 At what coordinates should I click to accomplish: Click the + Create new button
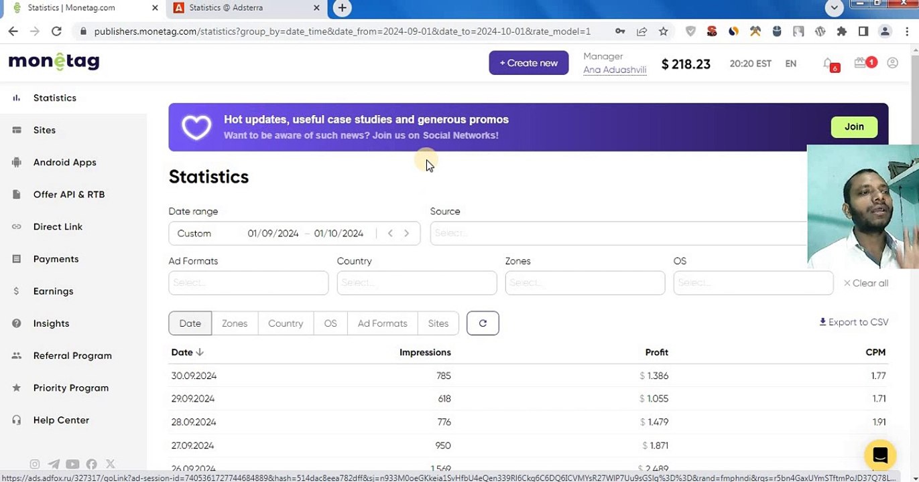529,63
